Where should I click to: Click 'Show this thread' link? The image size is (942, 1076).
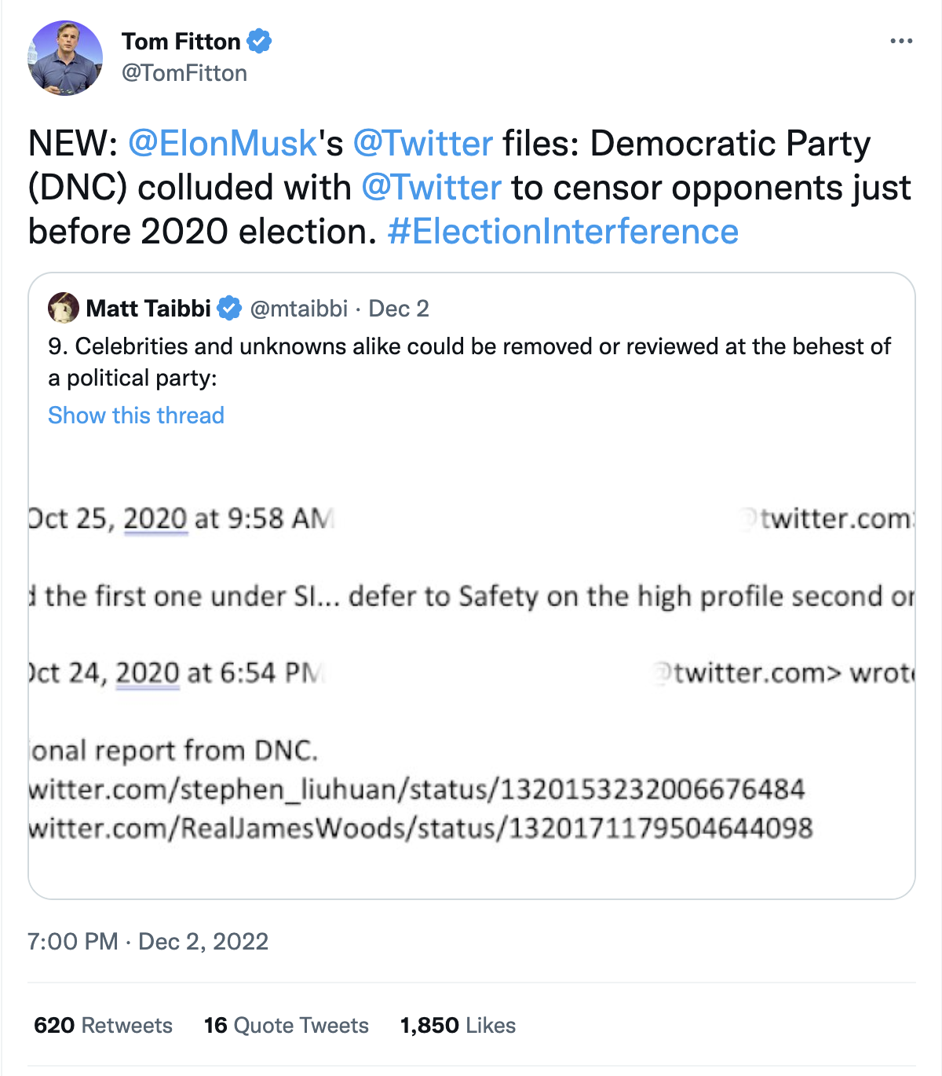coord(136,415)
